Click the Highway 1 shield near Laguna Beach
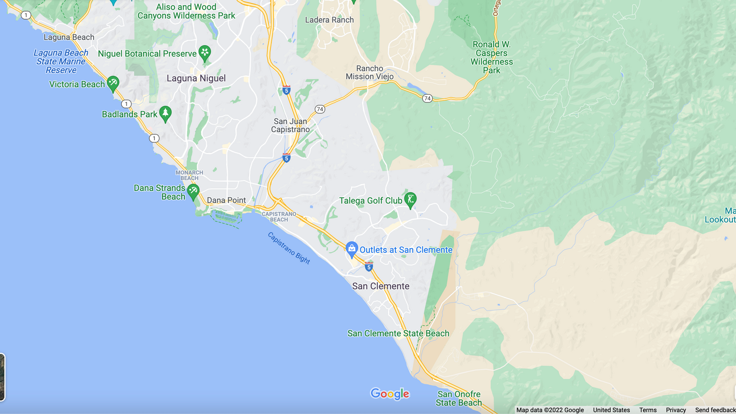This screenshot has width=736, height=414. click(26, 15)
